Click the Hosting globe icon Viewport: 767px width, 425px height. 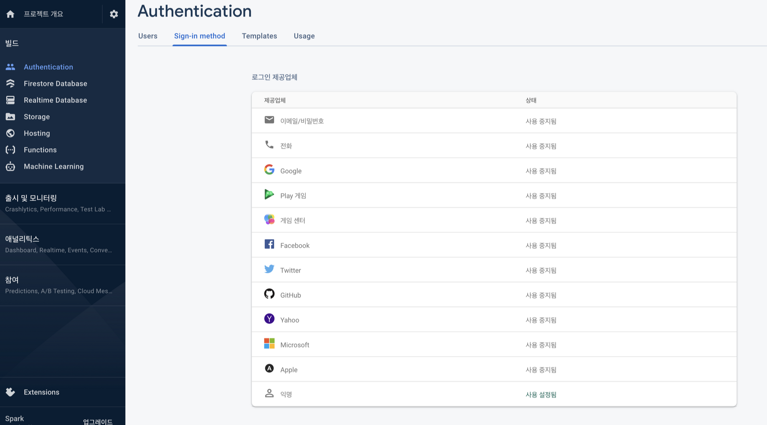tap(10, 133)
